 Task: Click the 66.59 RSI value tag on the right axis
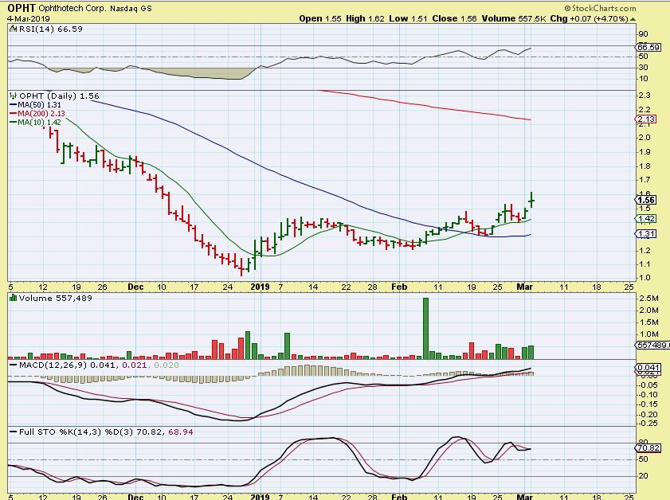[648, 48]
